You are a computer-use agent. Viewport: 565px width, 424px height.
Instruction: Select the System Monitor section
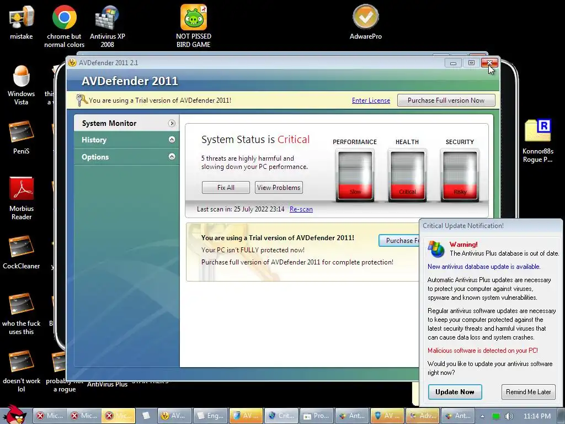click(126, 123)
